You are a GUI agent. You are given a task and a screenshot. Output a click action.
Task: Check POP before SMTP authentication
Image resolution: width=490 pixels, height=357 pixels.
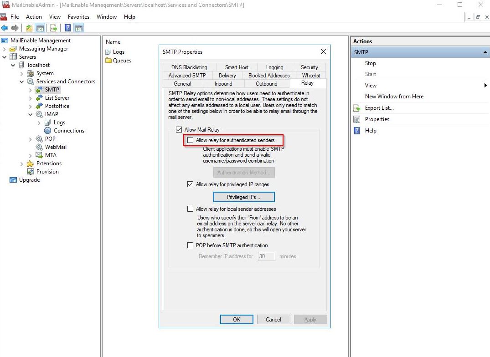(x=190, y=245)
